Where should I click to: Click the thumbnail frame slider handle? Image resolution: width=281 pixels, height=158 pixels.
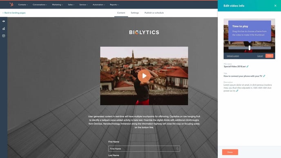coord(250,48)
